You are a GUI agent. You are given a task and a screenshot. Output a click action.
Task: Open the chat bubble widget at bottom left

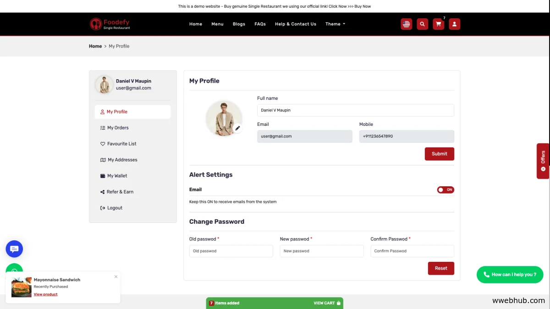click(14, 249)
